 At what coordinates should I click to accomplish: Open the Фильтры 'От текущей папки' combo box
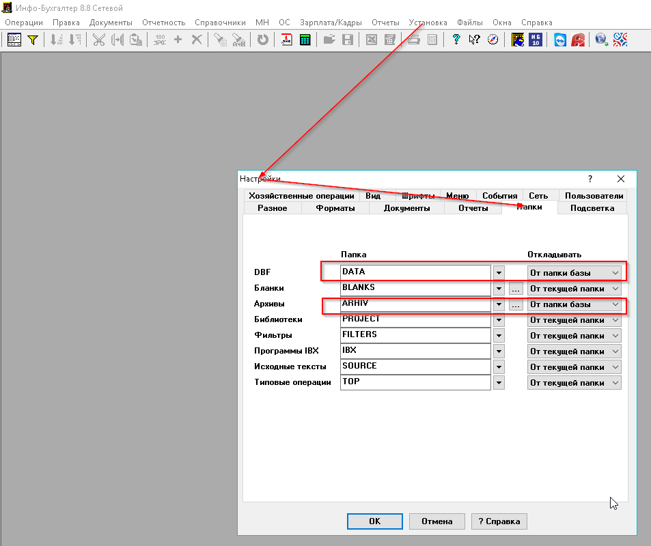(574, 336)
